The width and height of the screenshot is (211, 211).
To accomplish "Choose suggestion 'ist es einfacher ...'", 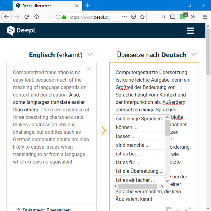I will click(x=139, y=180).
